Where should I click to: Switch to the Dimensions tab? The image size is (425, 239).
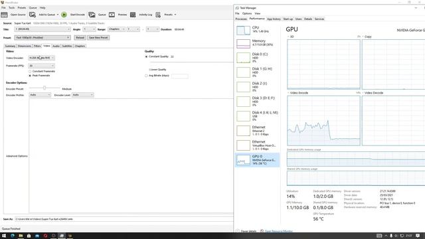[25, 46]
